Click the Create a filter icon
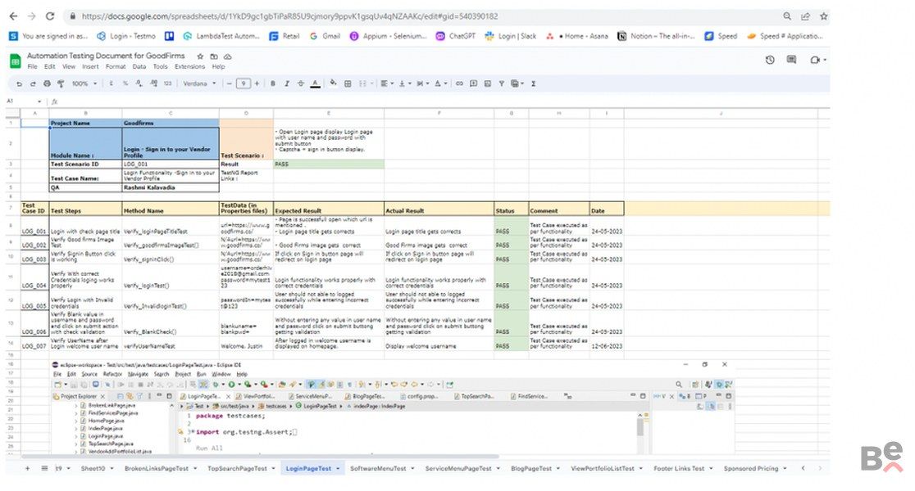 [x=501, y=83]
